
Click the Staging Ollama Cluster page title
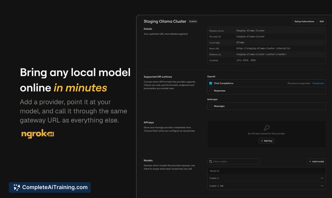(165, 22)
